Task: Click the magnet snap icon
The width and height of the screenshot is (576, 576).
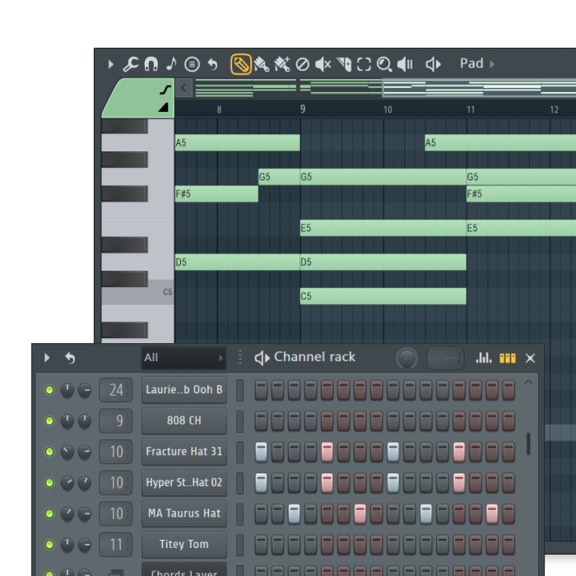Action: [151, 64]
